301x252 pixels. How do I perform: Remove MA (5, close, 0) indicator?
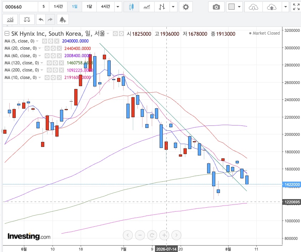click(57, 41)
